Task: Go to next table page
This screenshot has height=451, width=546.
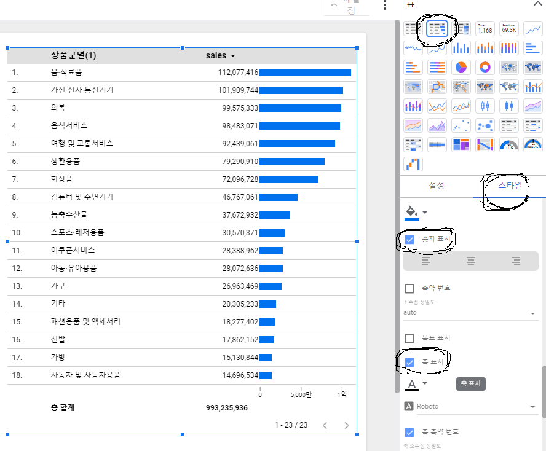Action: pyautogui.click(x=346, y=425)
